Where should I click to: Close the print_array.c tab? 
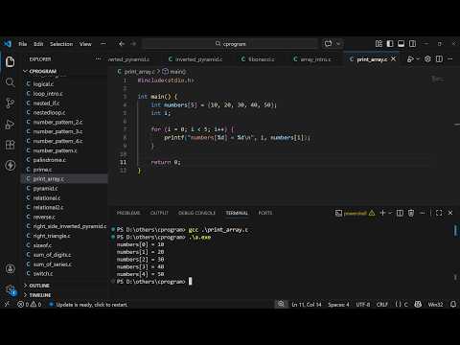394,59
